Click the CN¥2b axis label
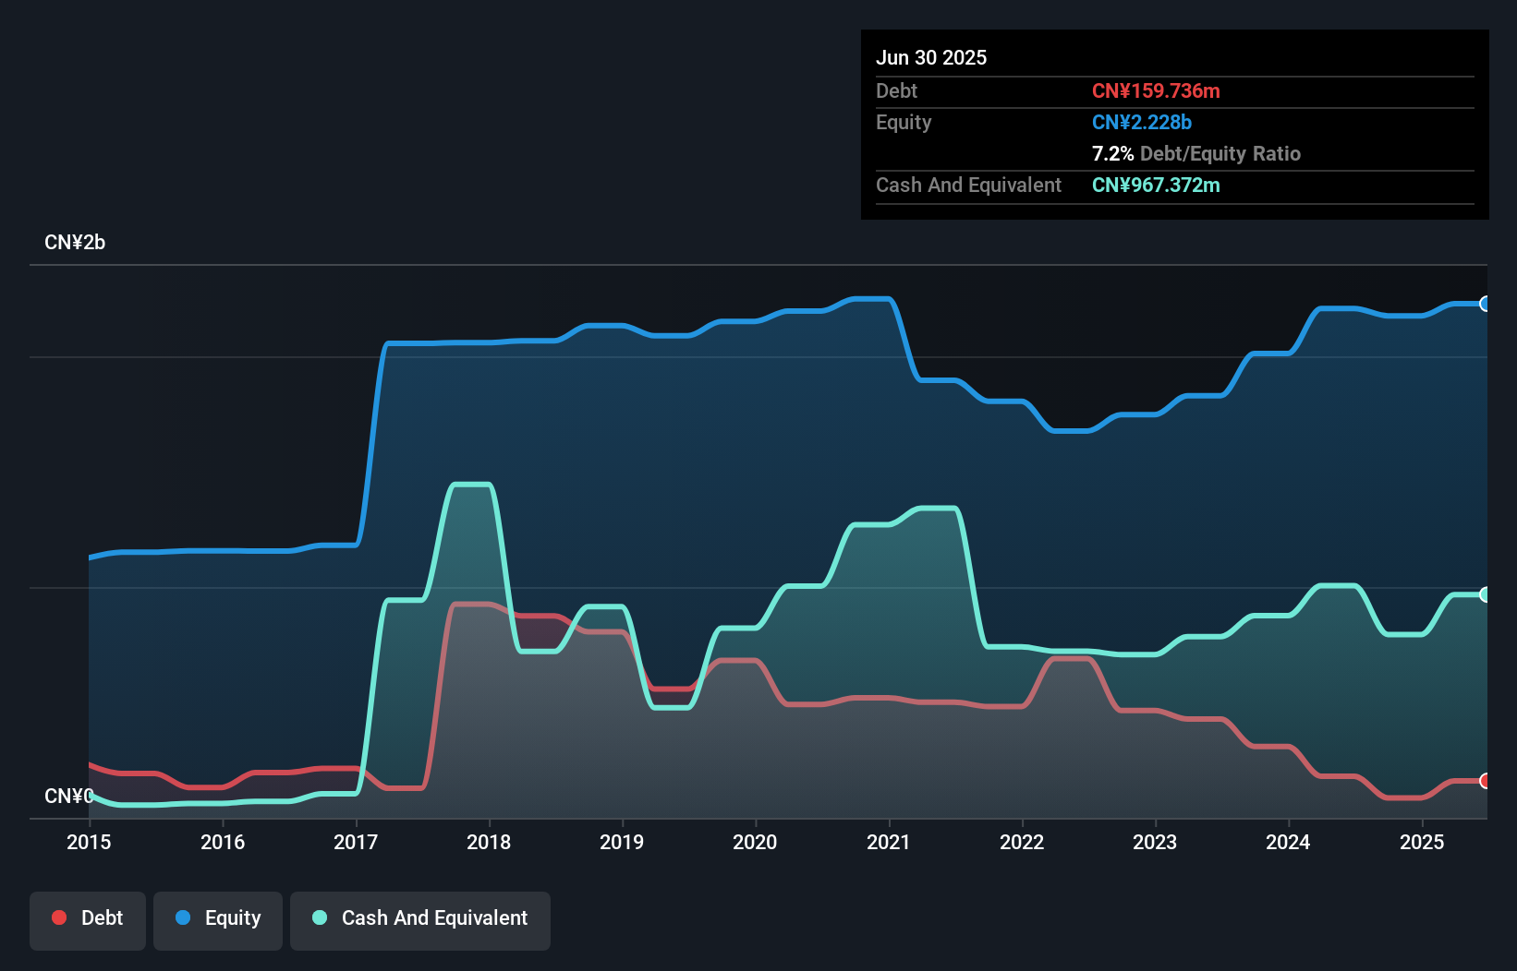This screenshot has width=1517, height=971. tap(75, 242)
